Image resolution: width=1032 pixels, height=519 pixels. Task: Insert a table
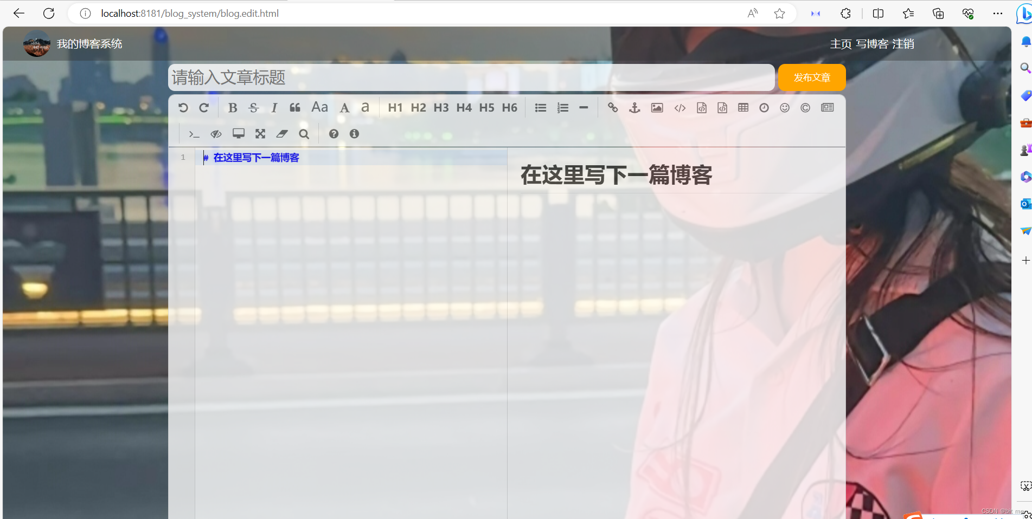point(743,108)
